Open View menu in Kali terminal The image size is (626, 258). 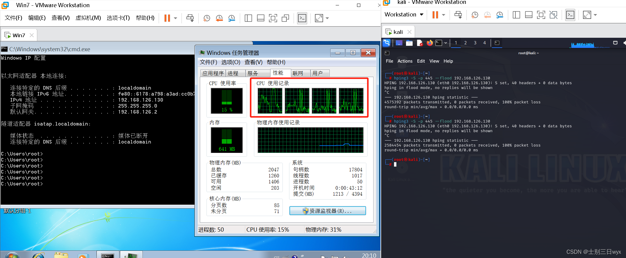434,61
